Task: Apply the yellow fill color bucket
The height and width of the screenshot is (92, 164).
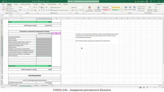Action: click(32, 10)
